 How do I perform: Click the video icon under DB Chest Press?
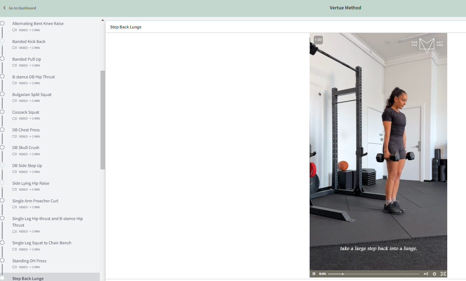pos(15,136)
